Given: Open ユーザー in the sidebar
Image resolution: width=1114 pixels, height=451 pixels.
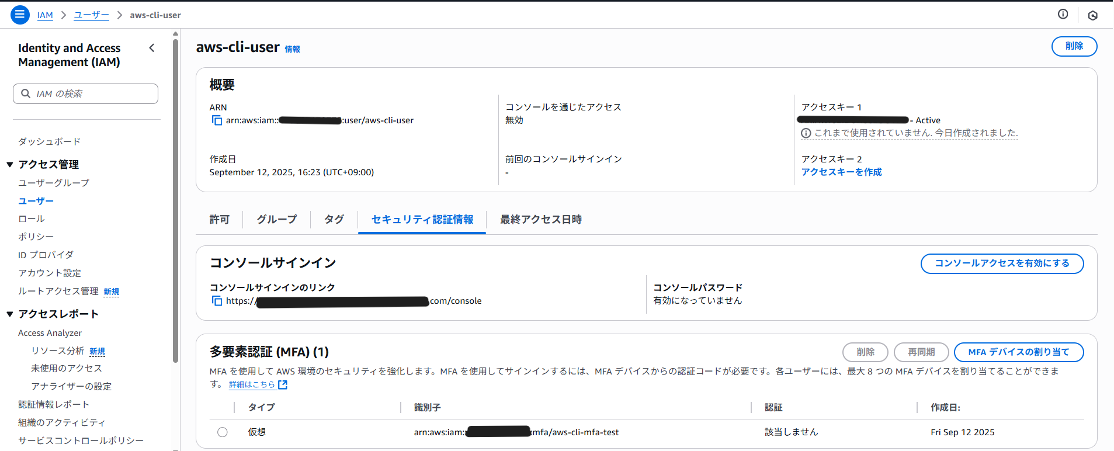Looking at the screenshot, I should 36,201.
